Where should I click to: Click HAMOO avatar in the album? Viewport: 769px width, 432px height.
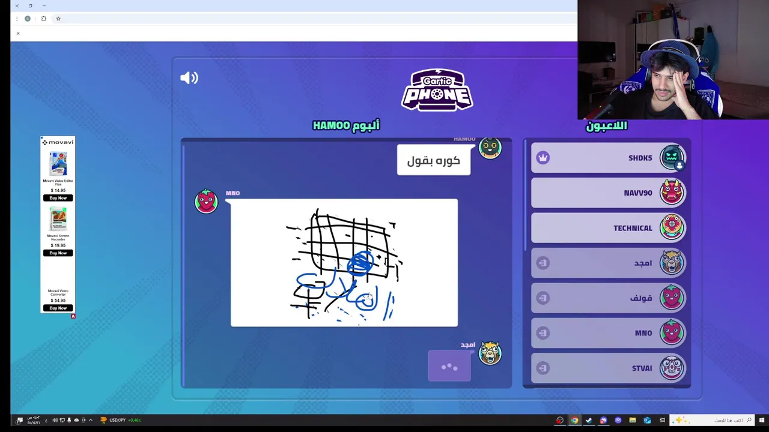click(490, 148)
